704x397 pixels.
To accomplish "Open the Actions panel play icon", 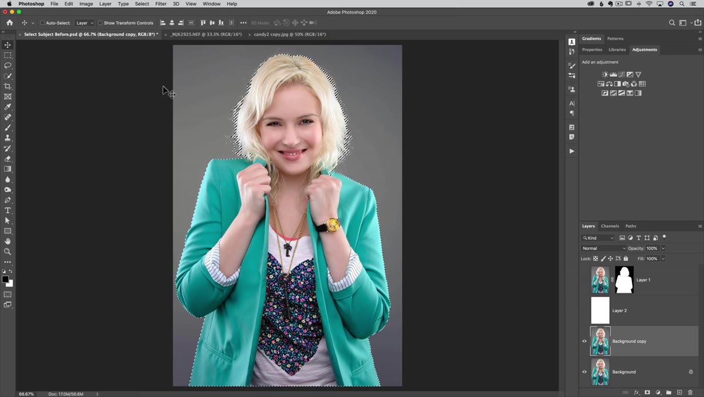I will 572,151.
